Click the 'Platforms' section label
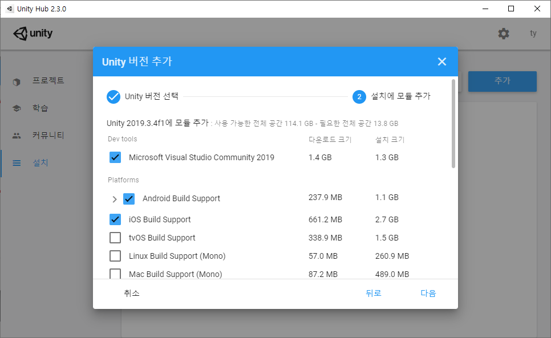 [123, 180]
